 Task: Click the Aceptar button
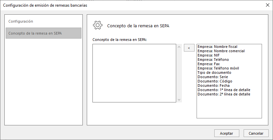click(x=227, y=133)
